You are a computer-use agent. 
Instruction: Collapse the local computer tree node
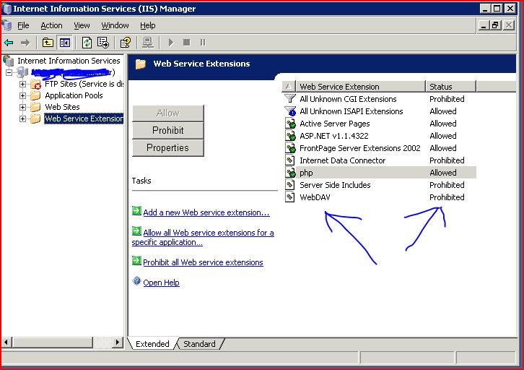tap(9, 72)
